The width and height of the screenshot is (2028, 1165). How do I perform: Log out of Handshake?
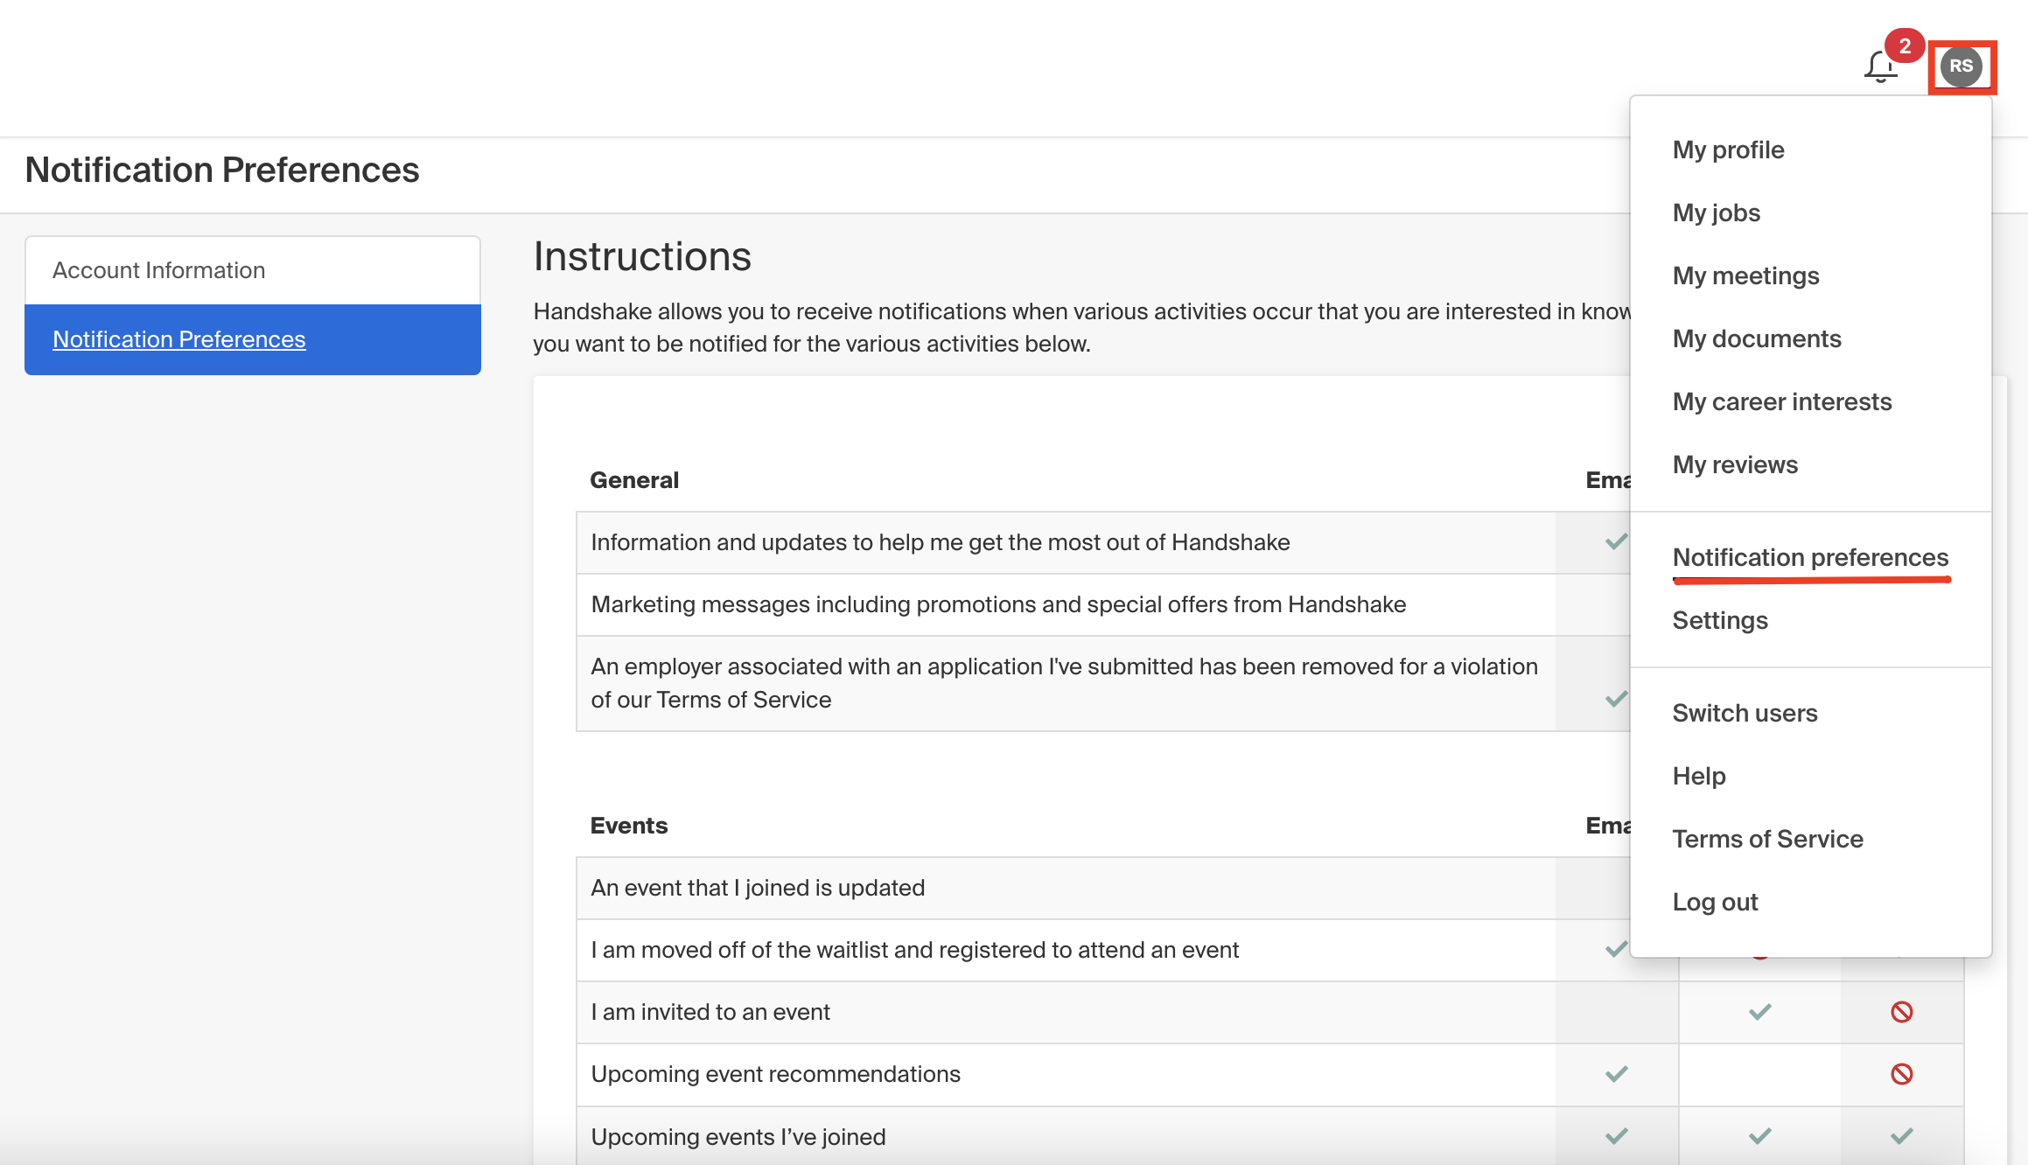tap(1715, 902)
